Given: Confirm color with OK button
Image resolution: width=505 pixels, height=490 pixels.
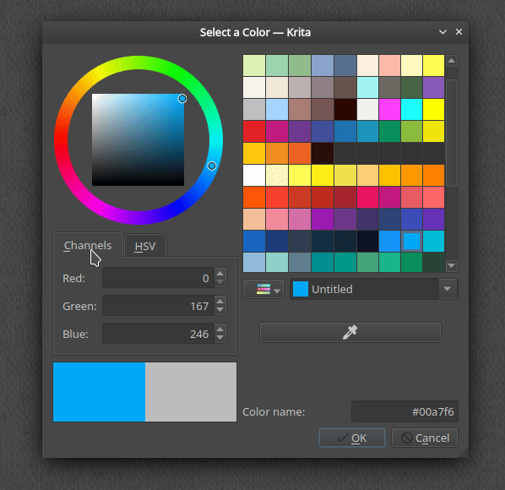Looking at the screenshot, I should tap(352, 438).
